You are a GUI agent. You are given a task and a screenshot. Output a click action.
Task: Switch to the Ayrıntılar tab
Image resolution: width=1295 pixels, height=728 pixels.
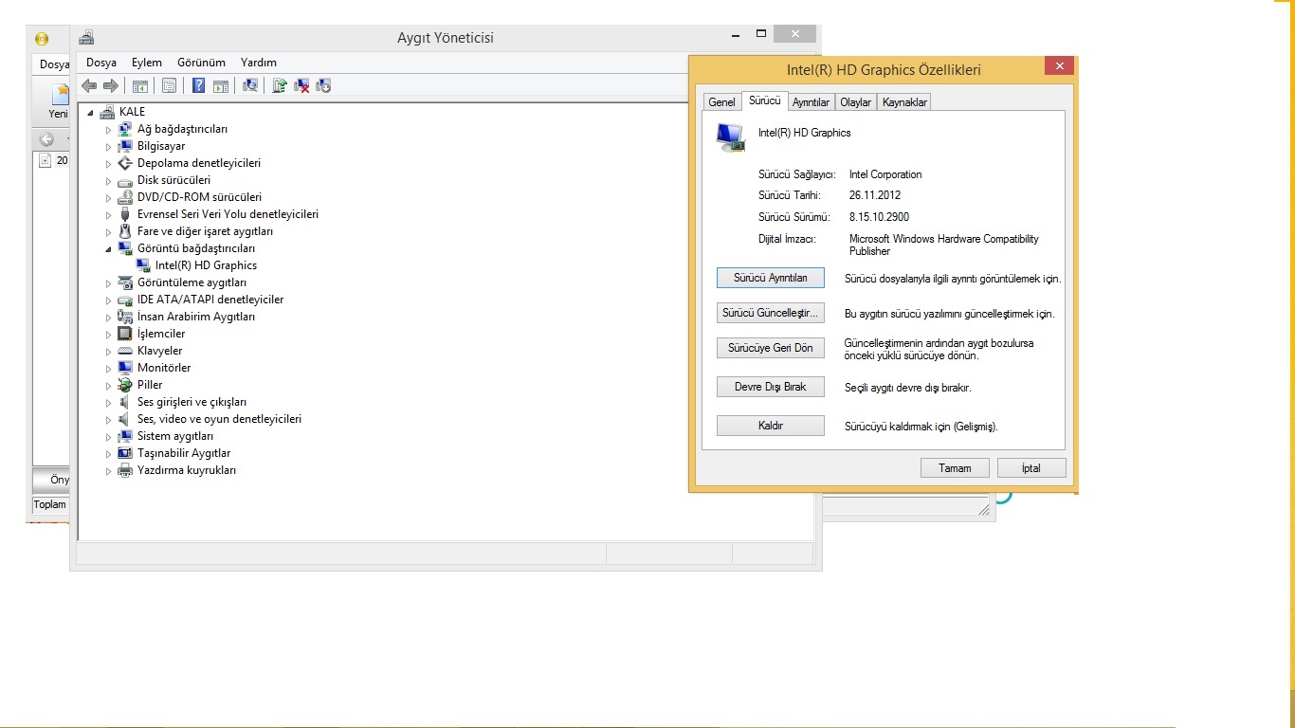pos(812,102)
